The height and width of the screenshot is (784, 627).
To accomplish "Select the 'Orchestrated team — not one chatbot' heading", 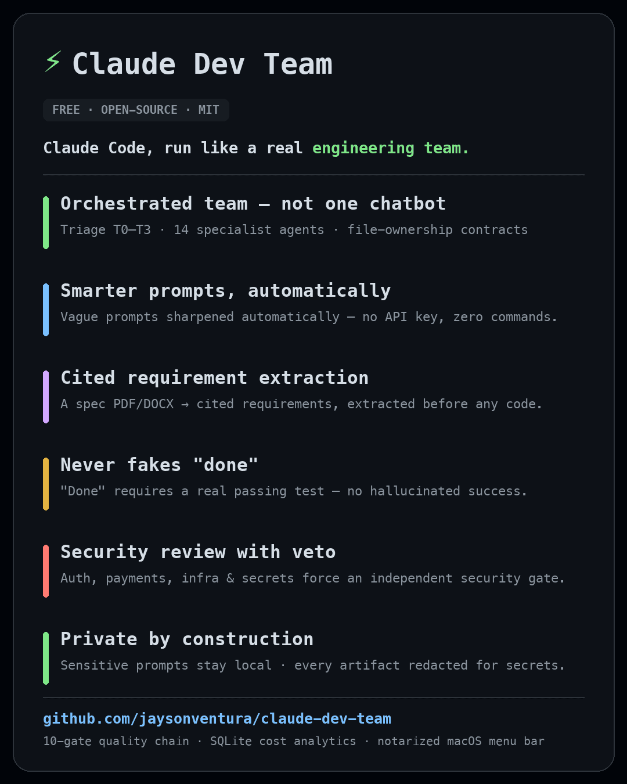I will (x=253, y=203).
